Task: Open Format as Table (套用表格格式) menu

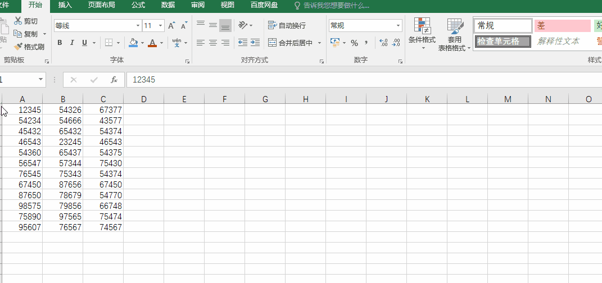Action: pos(455,34)
